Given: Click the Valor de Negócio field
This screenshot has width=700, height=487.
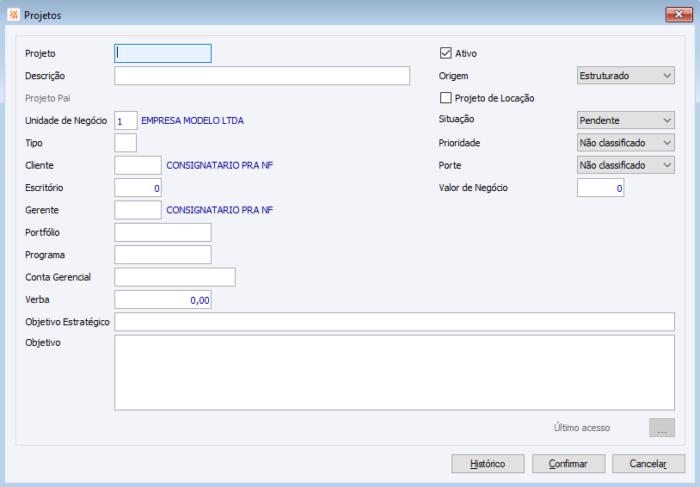Looking at the screenshot, I should [600, 188].
